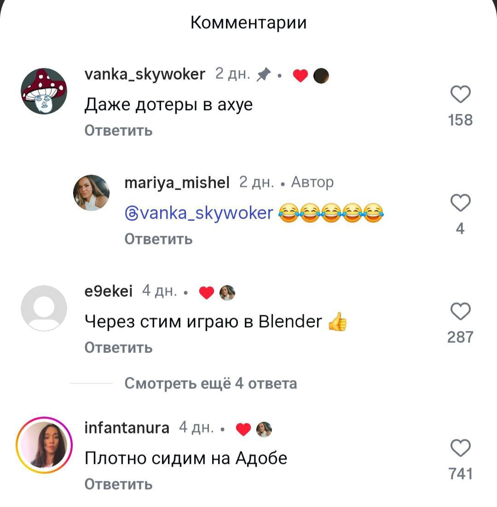497x507 pixels.
Task: Reply to vanka_skywoker via Ответить
Action: (x=118, y=131)
